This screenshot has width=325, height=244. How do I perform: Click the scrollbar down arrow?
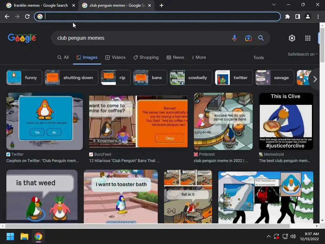coord(322,220)
